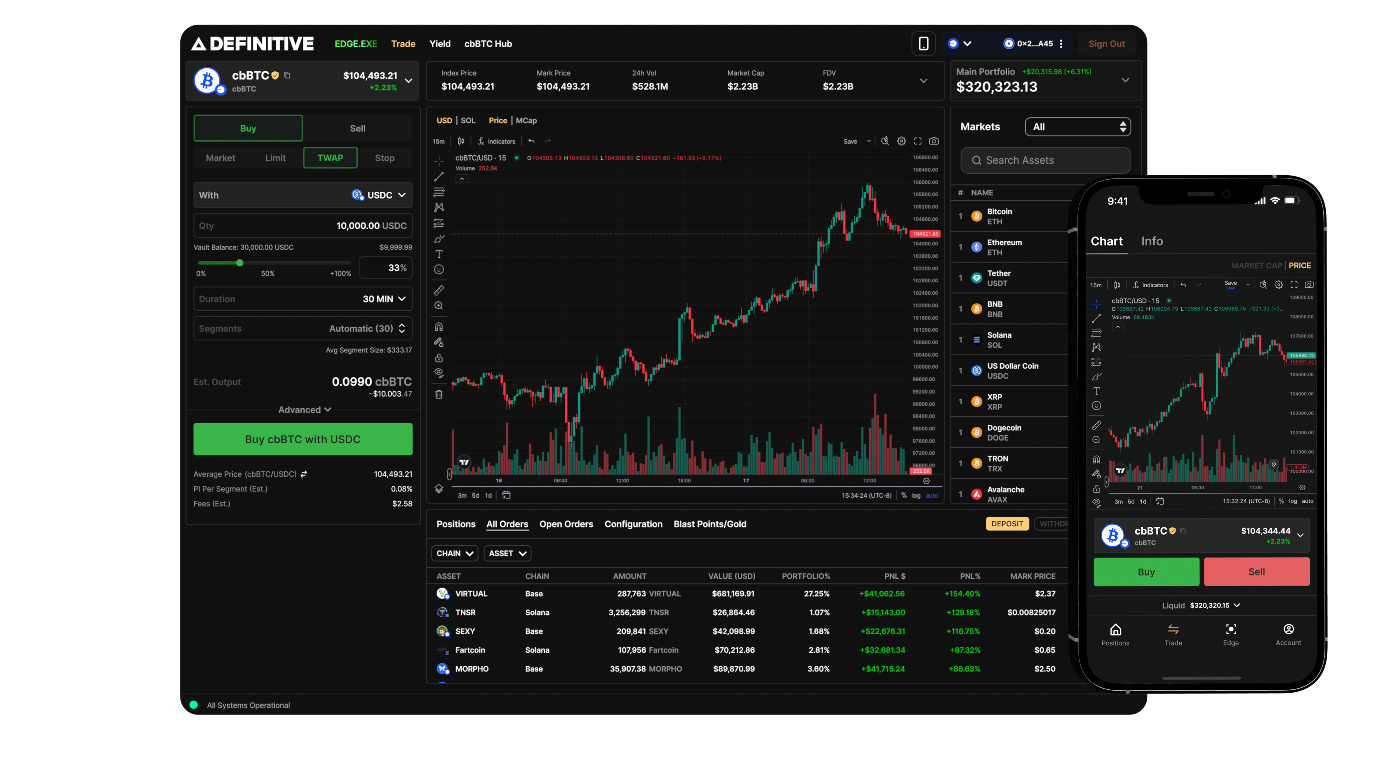This screenshot has width=1383, height=778.
Task: Take a chart snapshot with the camera icon
Action: point(934,141)
